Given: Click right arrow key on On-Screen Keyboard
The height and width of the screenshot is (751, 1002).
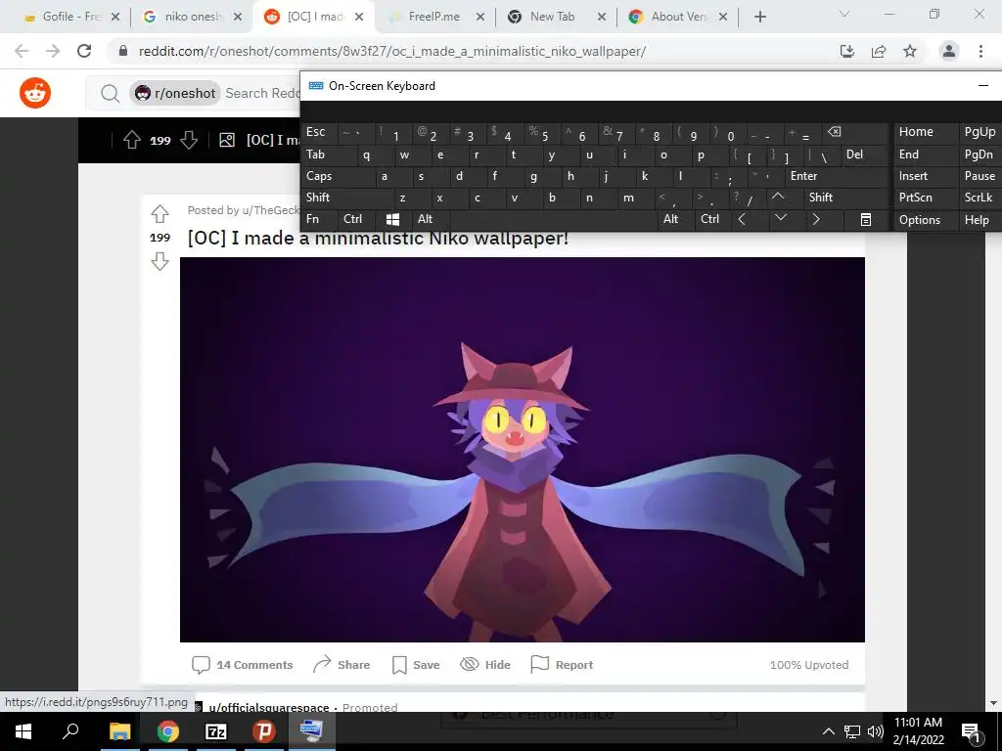Looking at the screenshot, I should [x=815, y=220].
